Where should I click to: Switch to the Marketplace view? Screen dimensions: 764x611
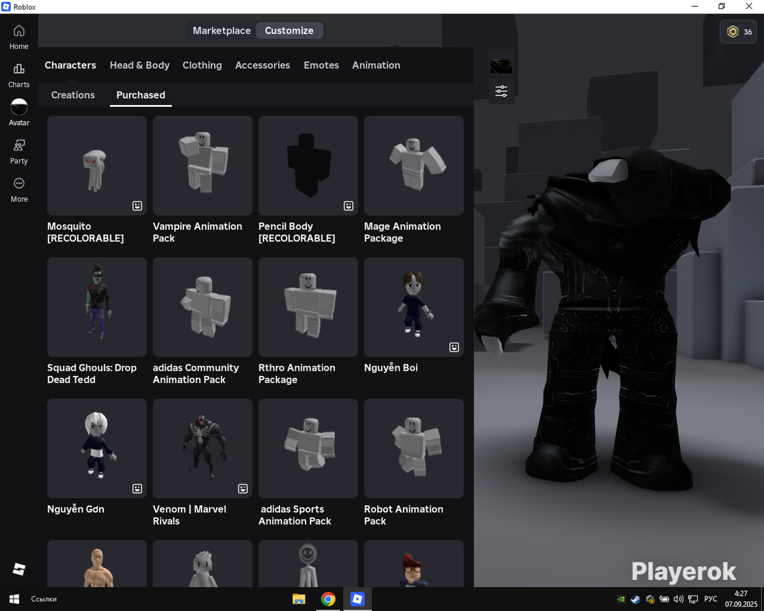(221, 31)
